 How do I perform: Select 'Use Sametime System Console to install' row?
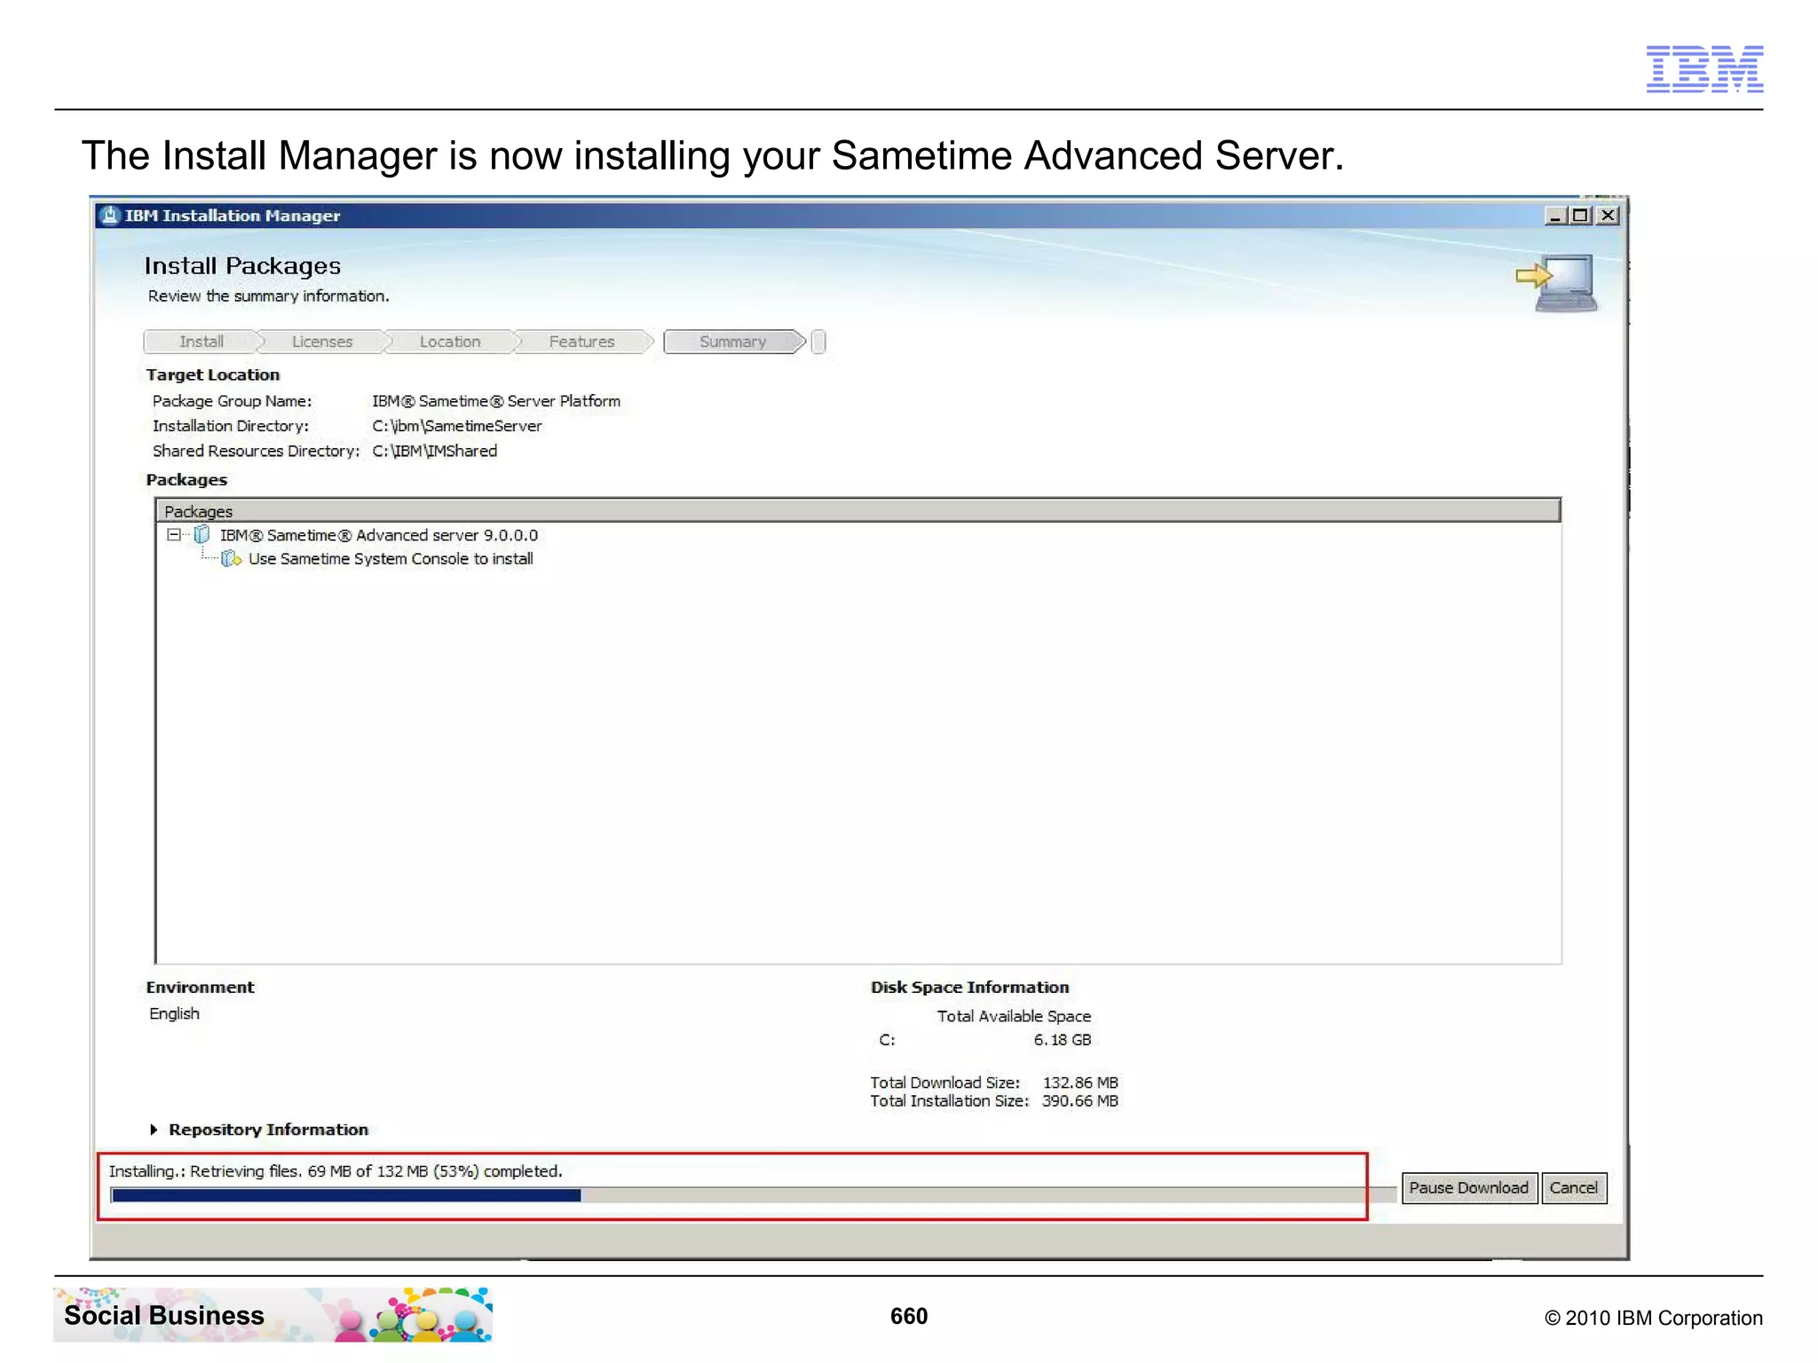coord(391,558)
